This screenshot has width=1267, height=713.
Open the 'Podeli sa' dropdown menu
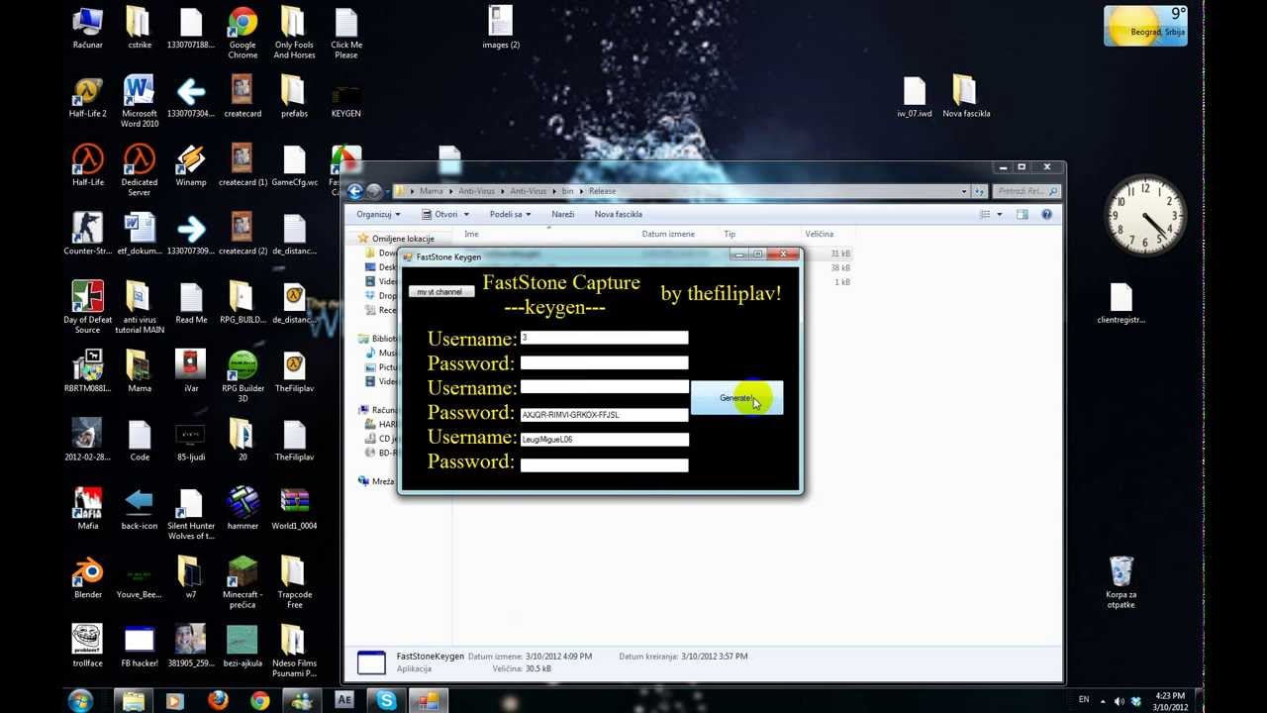pyautogui.click(x=510, y=214)
